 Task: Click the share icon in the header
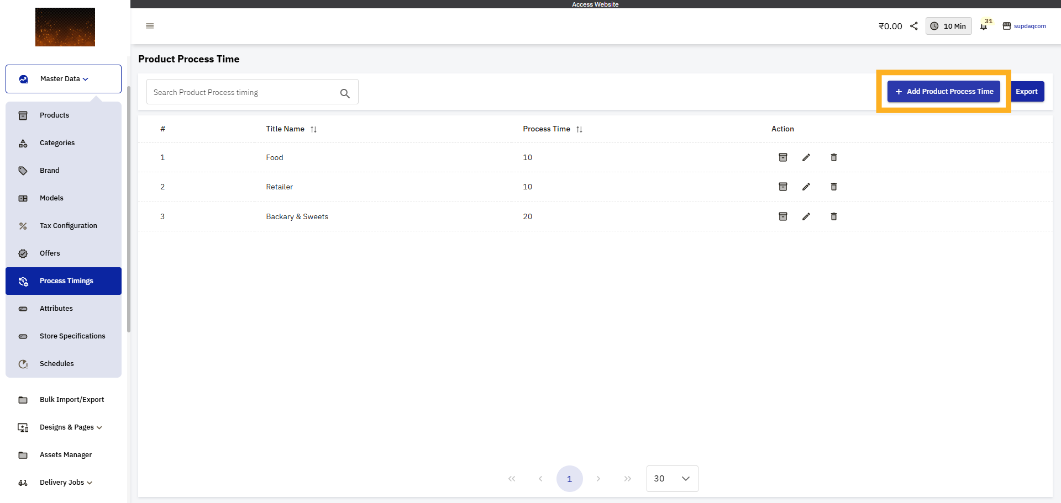[x=913, y=26]
